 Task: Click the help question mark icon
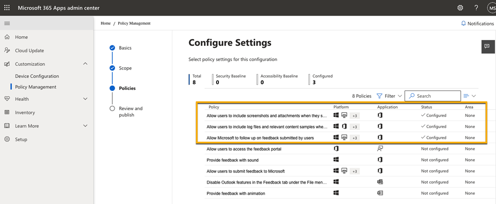tap(476, 8)
